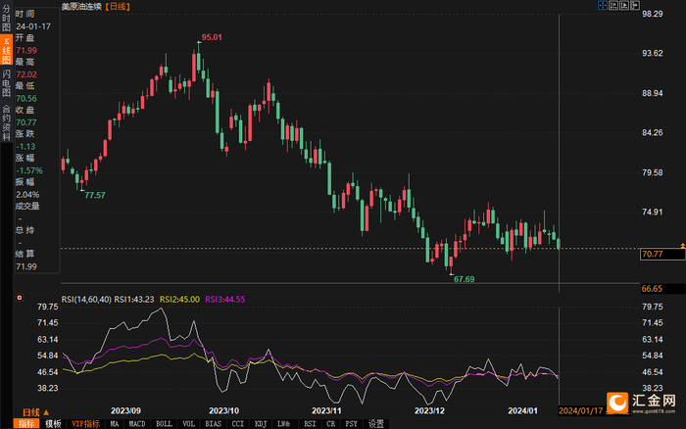The width and height of the screenshot is (686, 429).
Task: Click the RSI(14,60,40) parameters label
Action: 86,300
